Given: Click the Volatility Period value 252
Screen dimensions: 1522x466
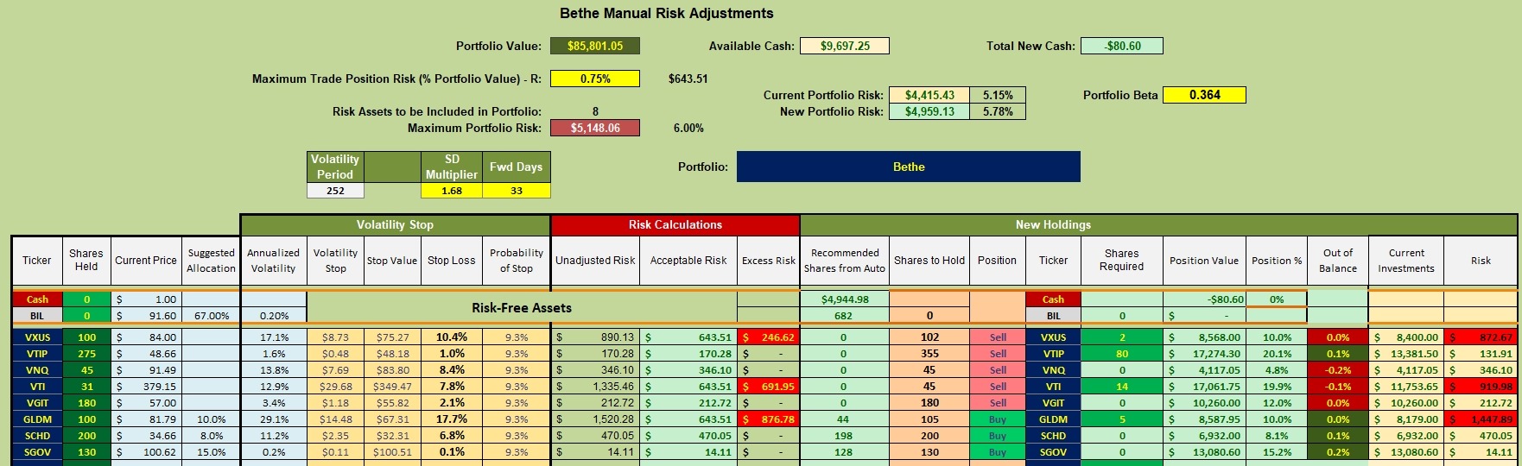Looking at the screenshot, I should click(x=335, y=191).
